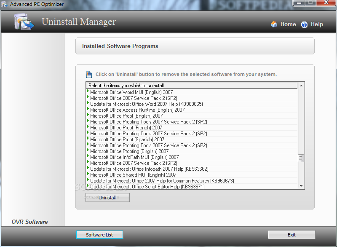This screenshot has height=247, width=337.
Task: Click the Help question mark icon
Action: [304, 24]
